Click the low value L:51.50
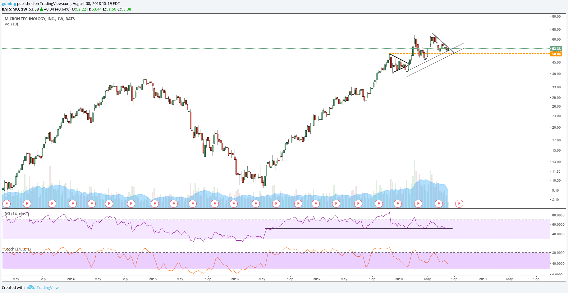 click(x=109, y=9)
